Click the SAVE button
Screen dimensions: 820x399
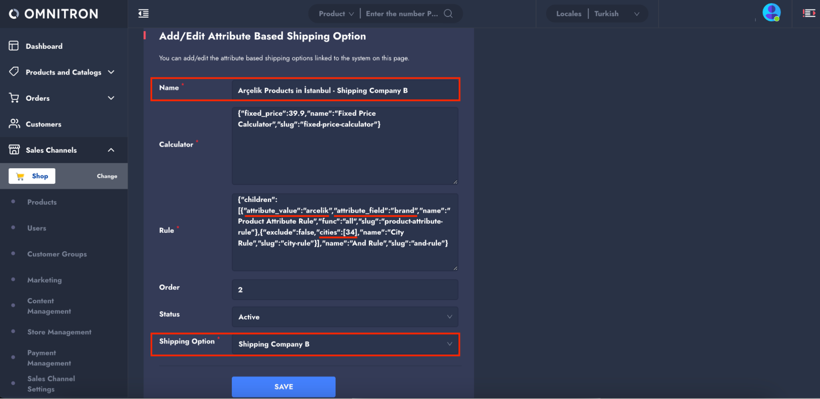pyautogui.click(x=283, y=387)
